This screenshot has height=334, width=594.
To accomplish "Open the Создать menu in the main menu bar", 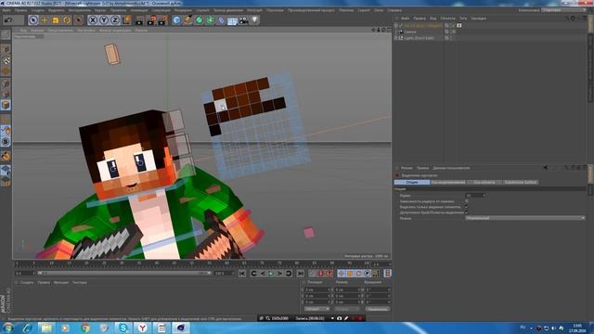I will coord(37,10).
